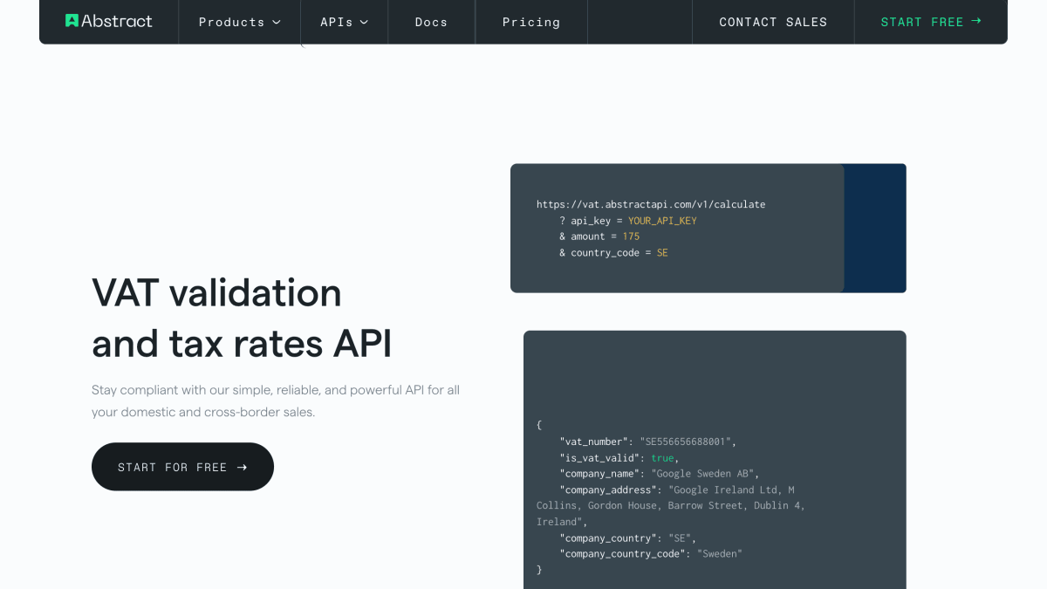The height and width of the screenshot is (589, 1047).
Task: Click the is_vat_valid true value
Action: [x=662, y=458]
